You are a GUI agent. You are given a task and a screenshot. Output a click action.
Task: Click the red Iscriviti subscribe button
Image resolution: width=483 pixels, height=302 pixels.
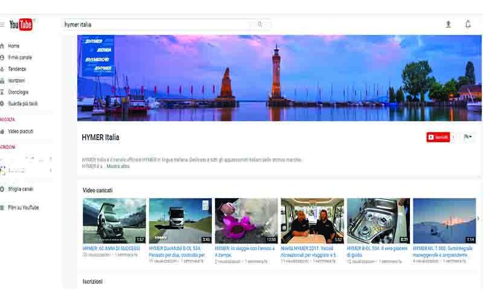click(x=438, y=138)
